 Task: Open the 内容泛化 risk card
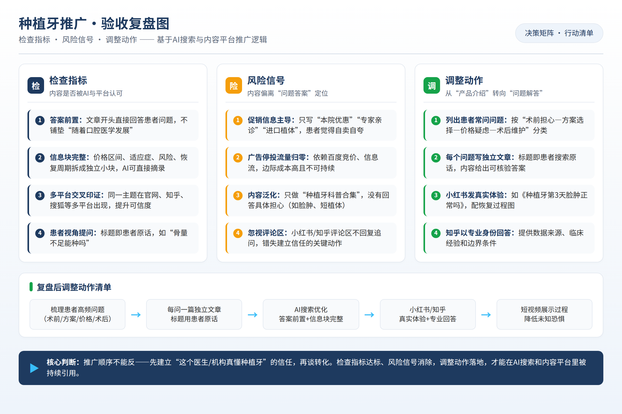(x=311, y=200)
